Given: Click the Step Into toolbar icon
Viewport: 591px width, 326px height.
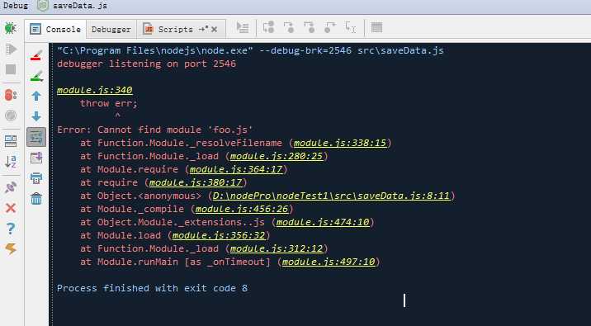Looking at the screenshot, I should point(289,27).
